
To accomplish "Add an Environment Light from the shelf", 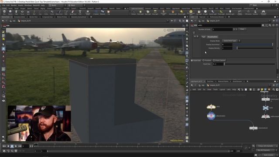I will [191, 13].
